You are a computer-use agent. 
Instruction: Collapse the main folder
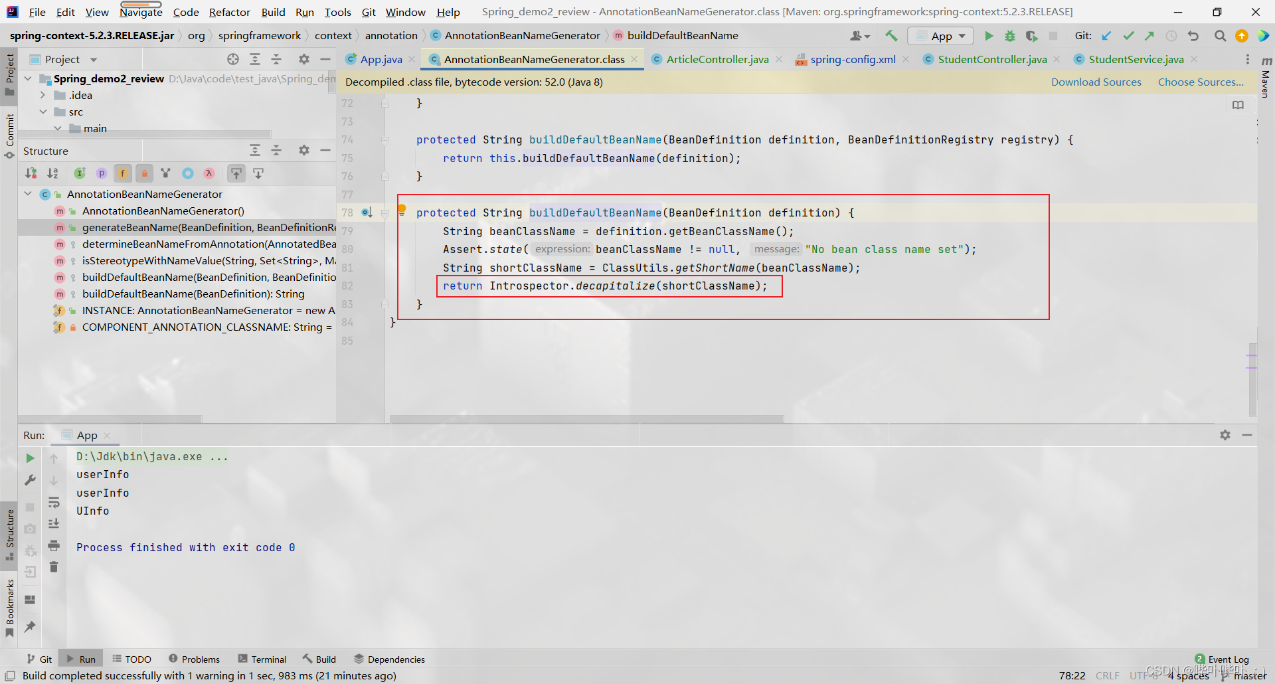click(58, 128)
